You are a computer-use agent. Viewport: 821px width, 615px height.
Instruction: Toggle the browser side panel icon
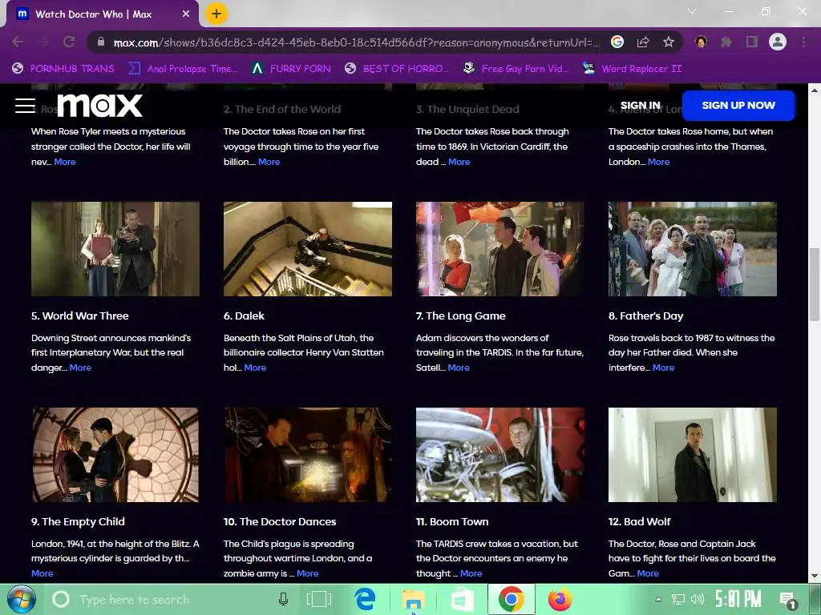tap(752, 42)
